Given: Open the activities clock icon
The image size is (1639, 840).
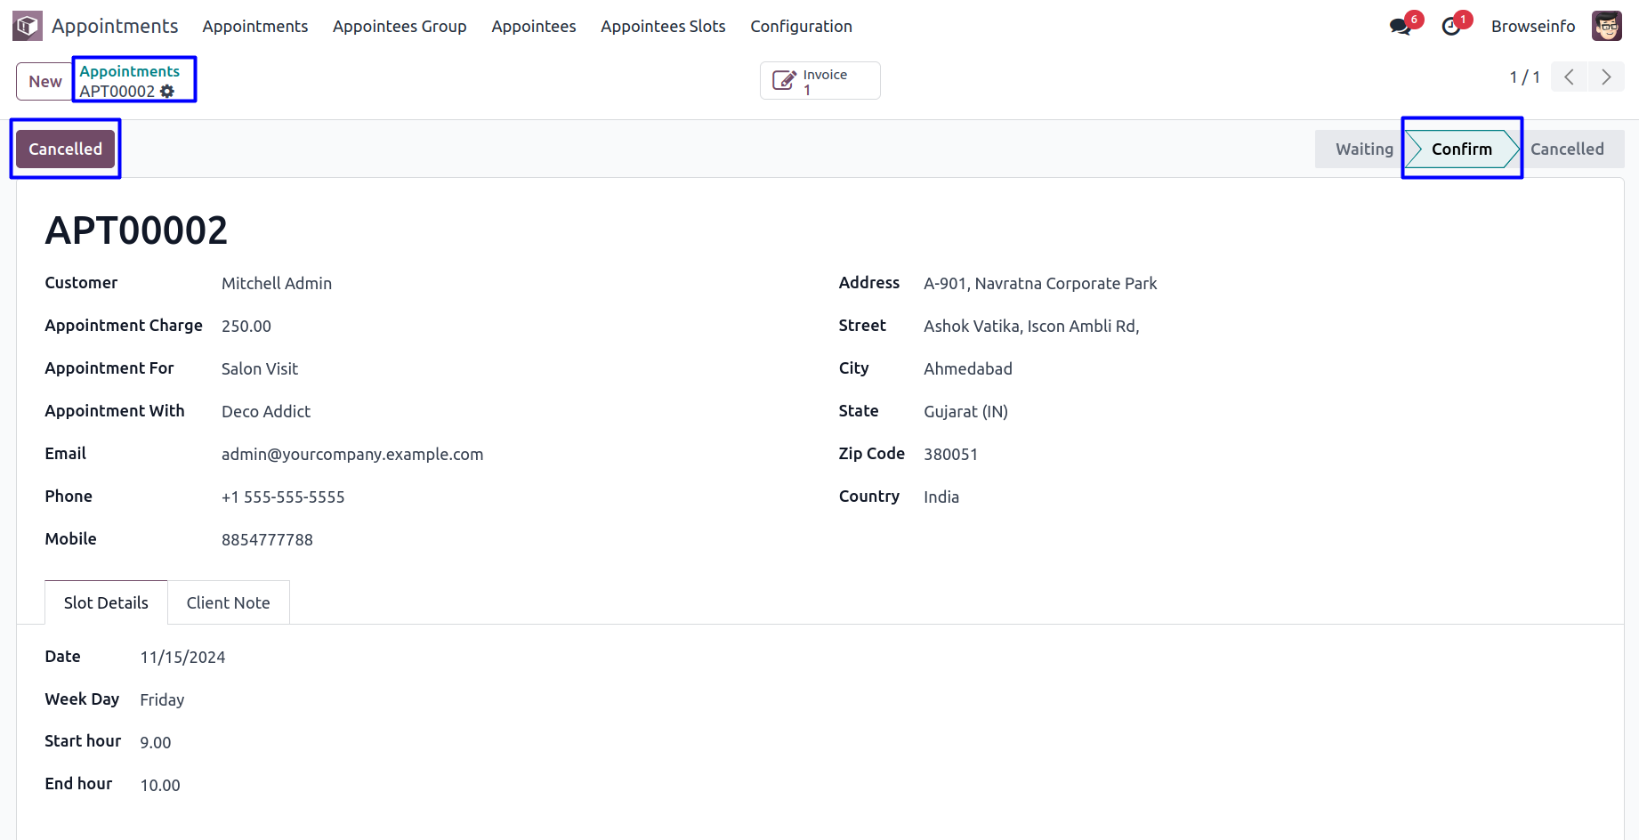Looking at the screenshot, I should [1450, 27].
